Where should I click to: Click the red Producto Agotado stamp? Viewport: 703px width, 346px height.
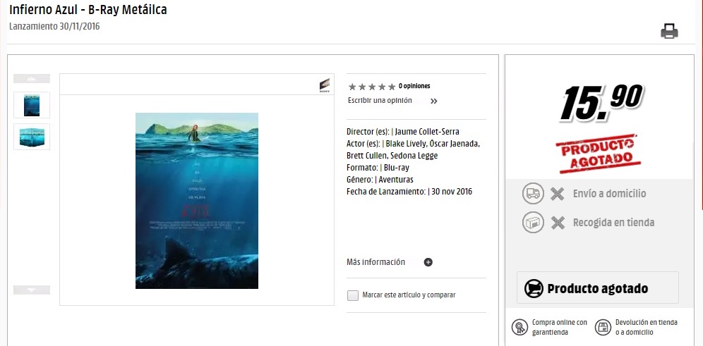click(598, 154)
